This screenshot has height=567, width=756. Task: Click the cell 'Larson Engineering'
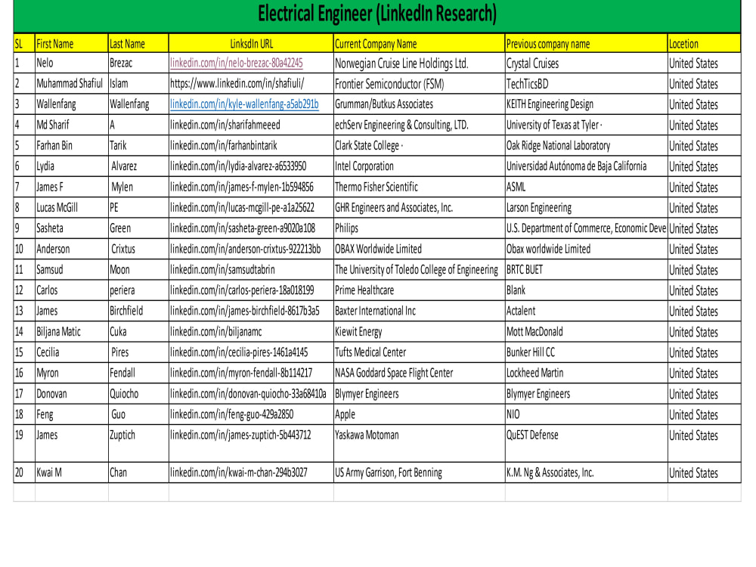point(587,208)
